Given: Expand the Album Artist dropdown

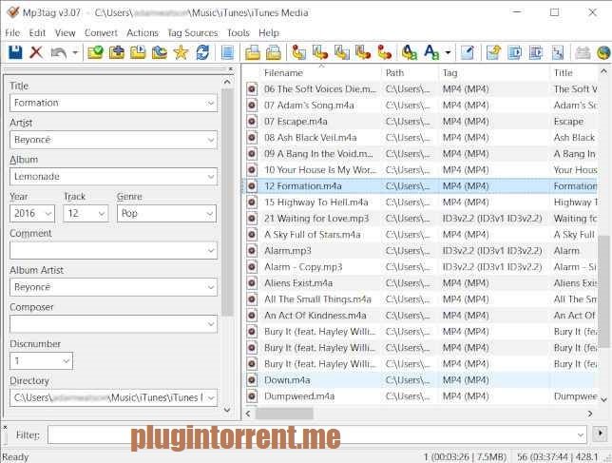Looking at the screenshot, I should pyautogui.click(x=210, y=287).
